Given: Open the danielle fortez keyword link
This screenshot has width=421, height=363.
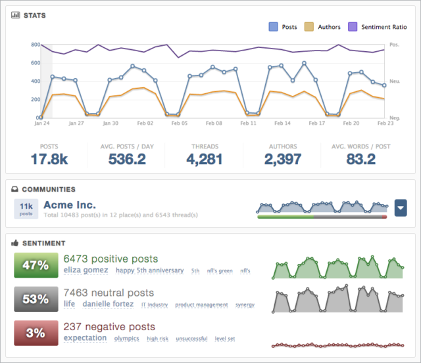Looking at the screenshot, I should coord(107,304).
